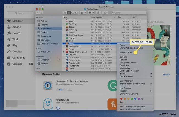The height and width of the screenshot is (117, 179).
Task: Select Open in the context menu
Action: pos(122,45)
